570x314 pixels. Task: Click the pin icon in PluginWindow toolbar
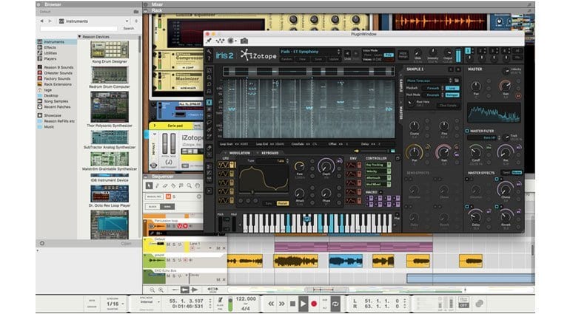tap(209, 41)
